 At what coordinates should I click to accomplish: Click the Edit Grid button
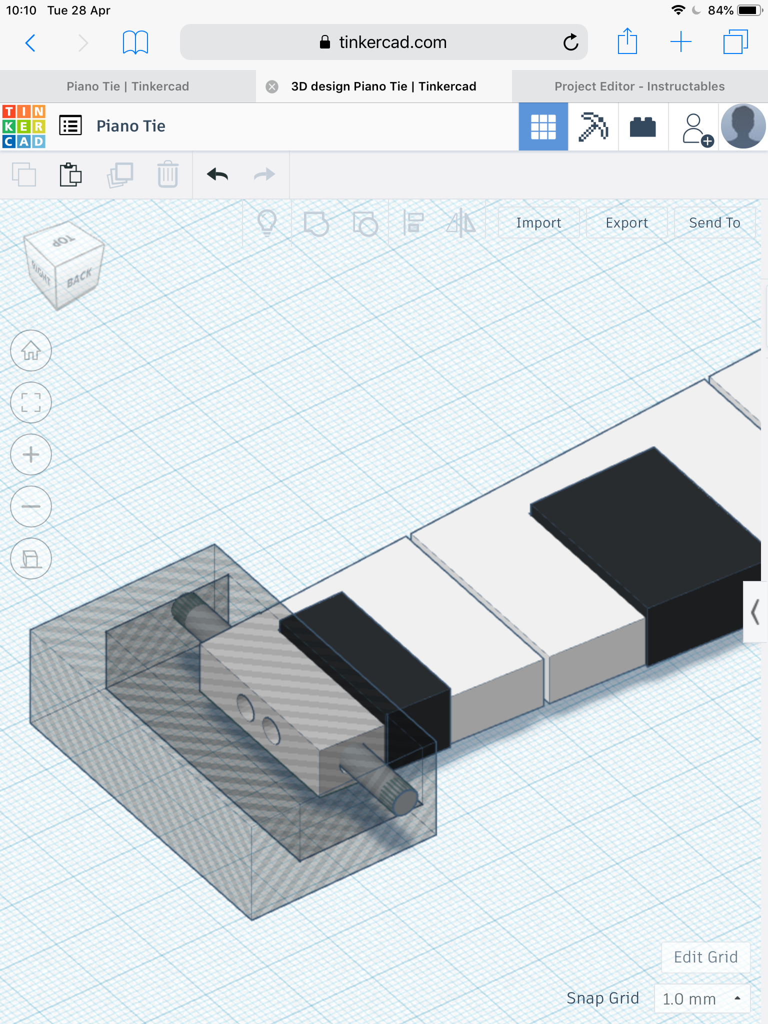click(x=705, y=957)
